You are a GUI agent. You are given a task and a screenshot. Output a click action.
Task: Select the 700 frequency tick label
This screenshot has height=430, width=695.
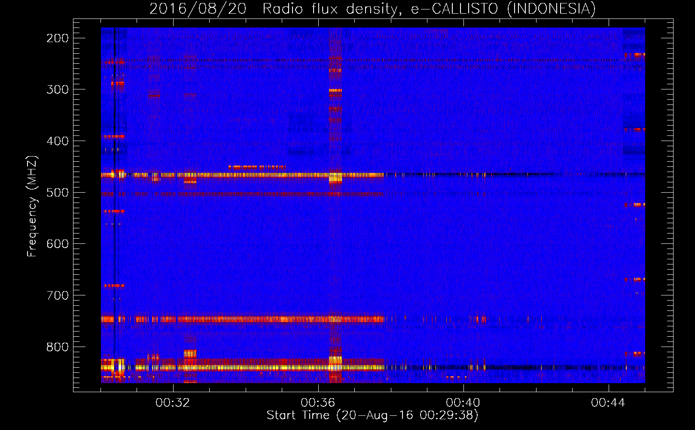(58, 295)
